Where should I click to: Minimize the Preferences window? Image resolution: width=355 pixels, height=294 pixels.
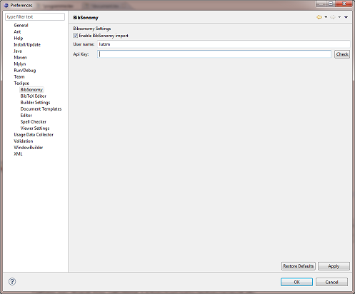321,4
